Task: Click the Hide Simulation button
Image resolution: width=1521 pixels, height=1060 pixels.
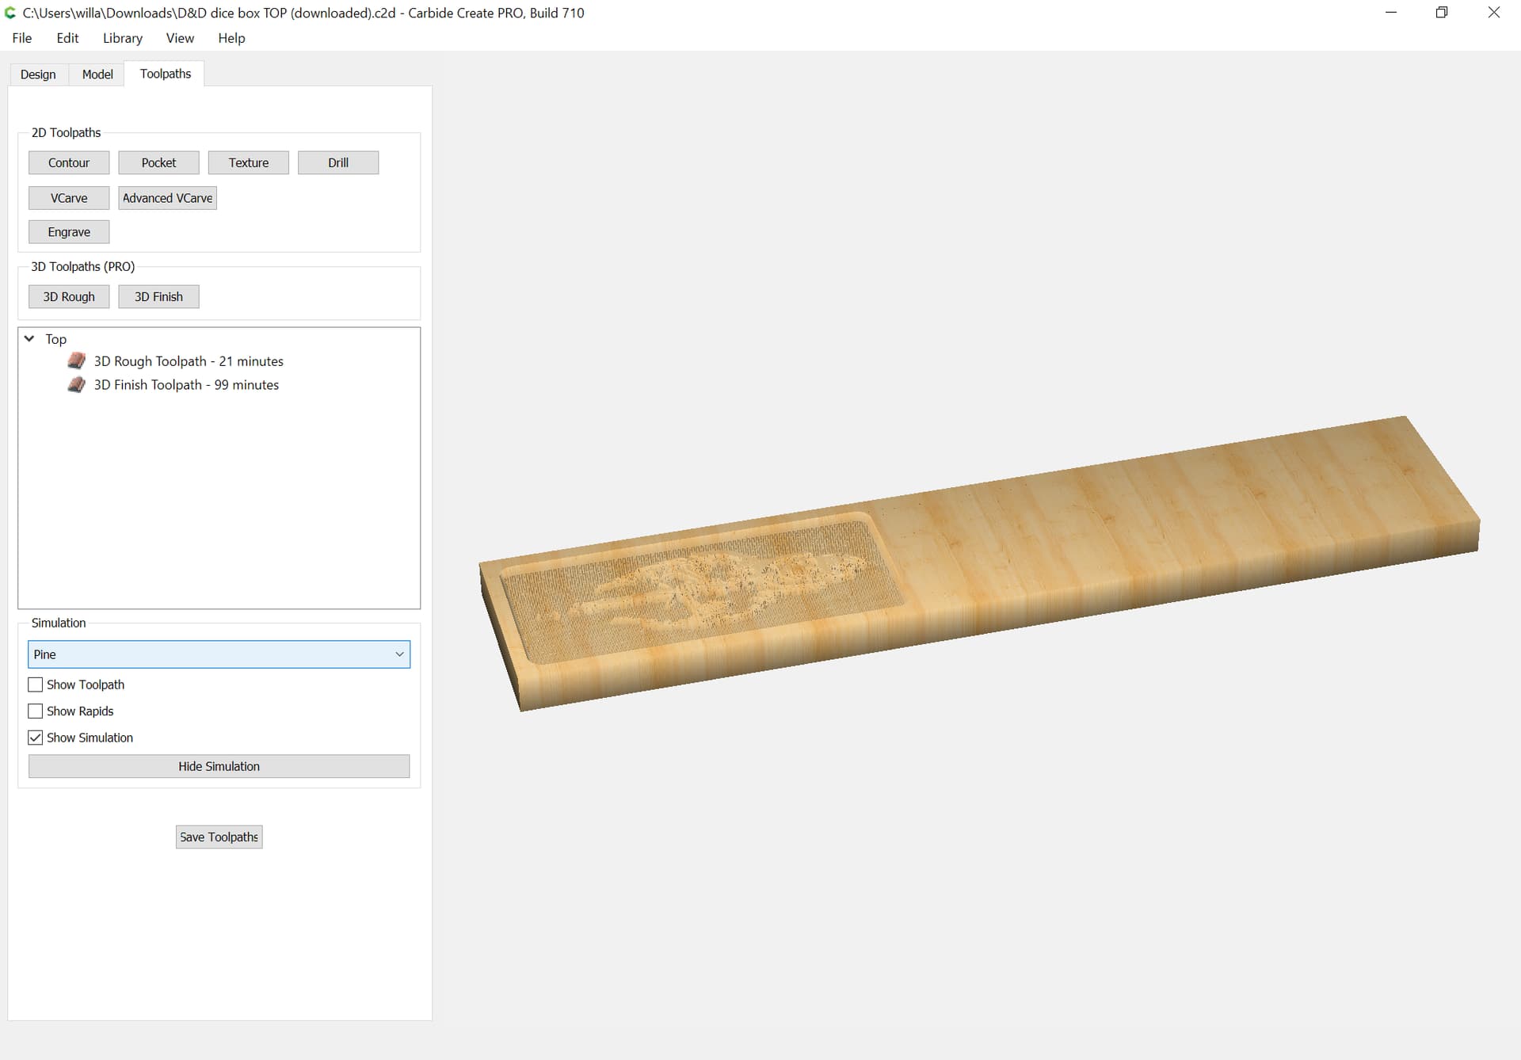Action: tap(219, 766)
